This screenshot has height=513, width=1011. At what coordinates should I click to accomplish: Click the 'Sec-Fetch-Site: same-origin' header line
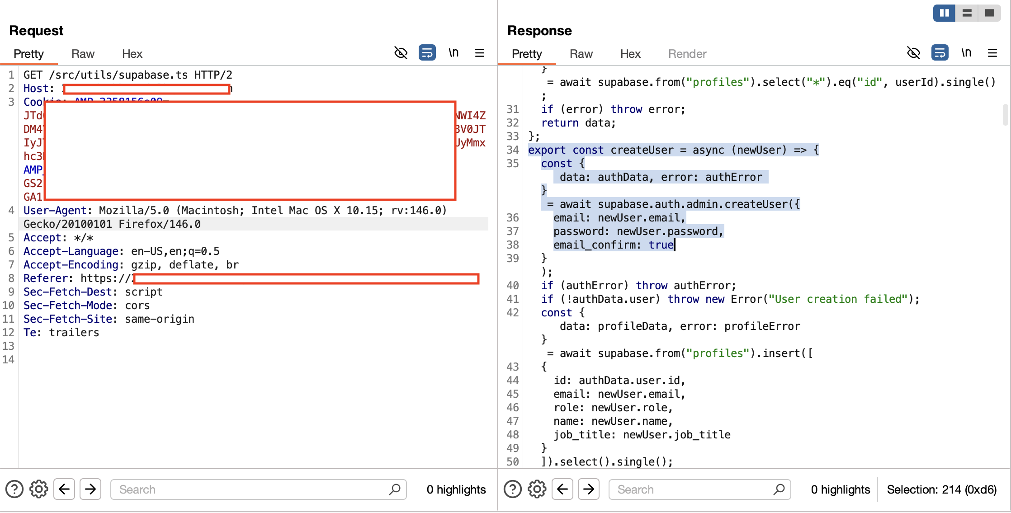coord(109,319)
